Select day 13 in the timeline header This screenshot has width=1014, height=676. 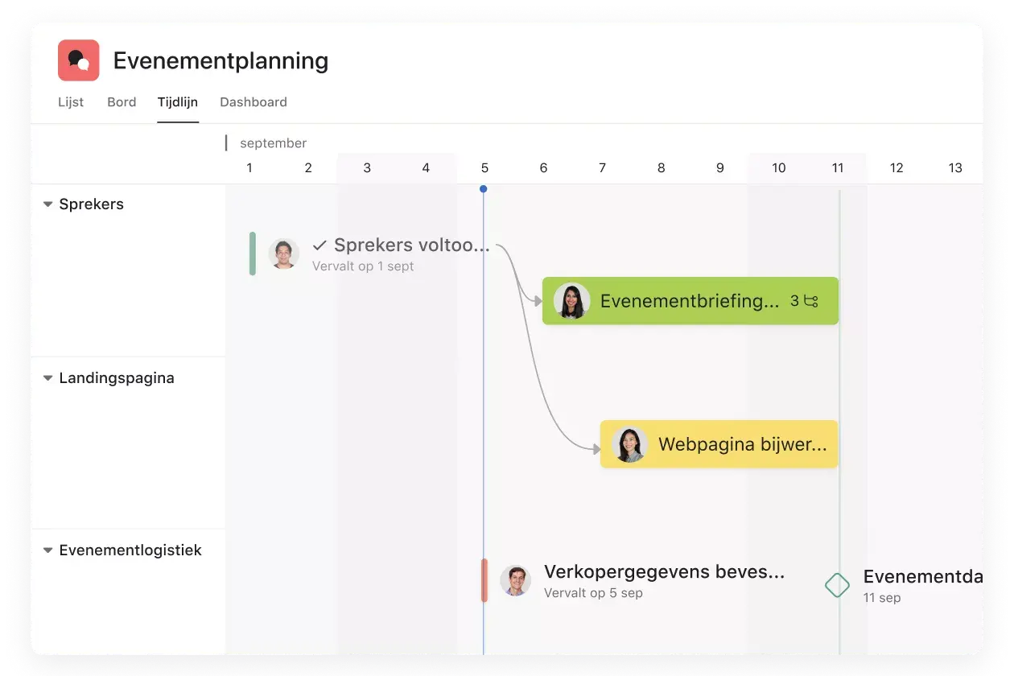[x=955, y=168]
